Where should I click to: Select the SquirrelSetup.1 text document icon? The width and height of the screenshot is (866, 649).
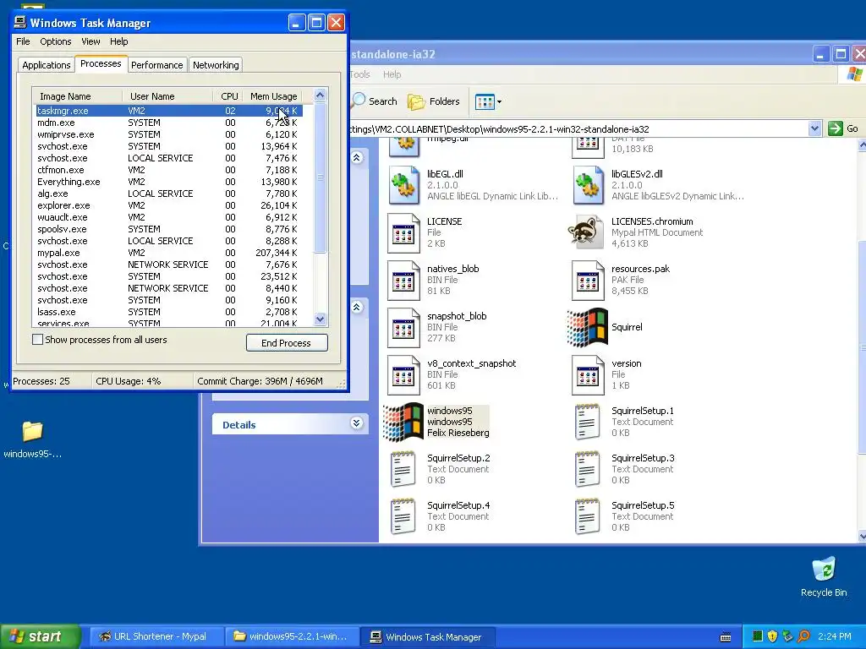[587, 423]
